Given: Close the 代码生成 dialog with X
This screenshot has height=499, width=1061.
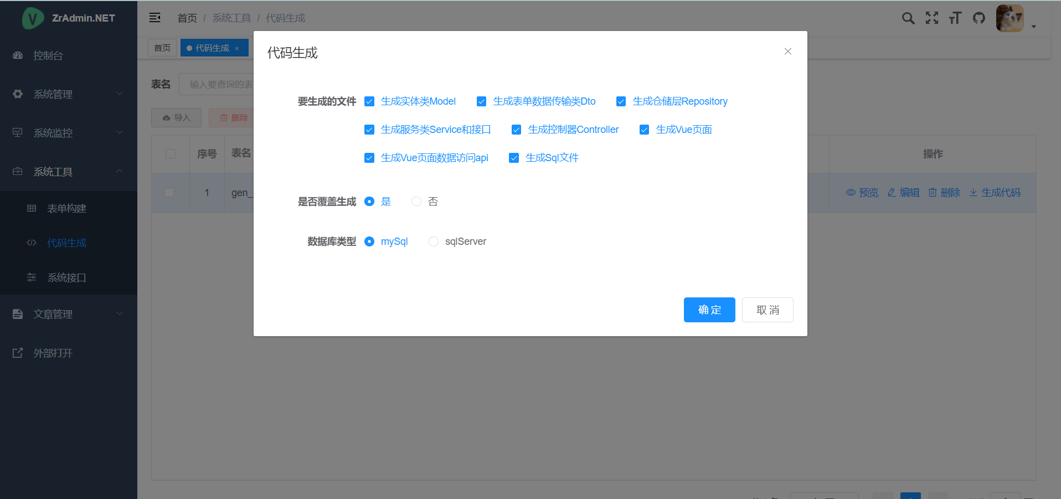Looking at the screenshot, I should [x=787, y=52].
